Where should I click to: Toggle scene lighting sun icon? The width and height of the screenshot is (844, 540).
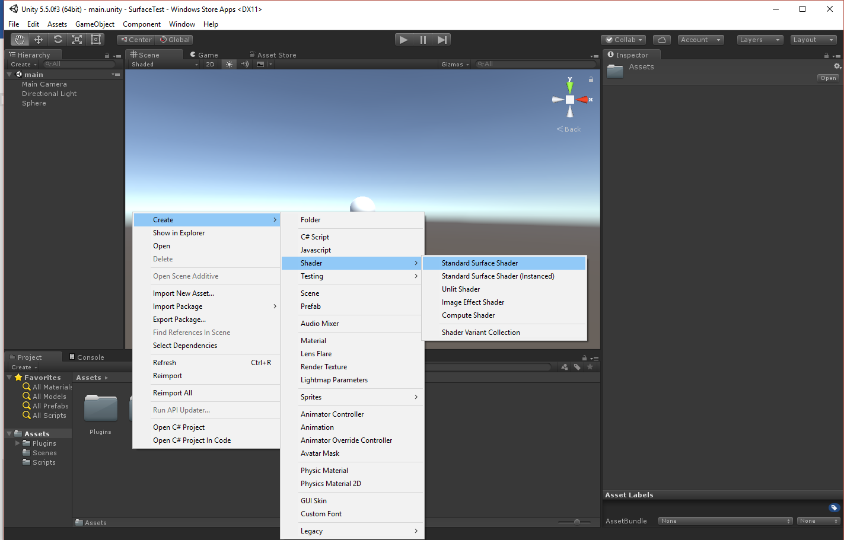[x=229, y=64]
